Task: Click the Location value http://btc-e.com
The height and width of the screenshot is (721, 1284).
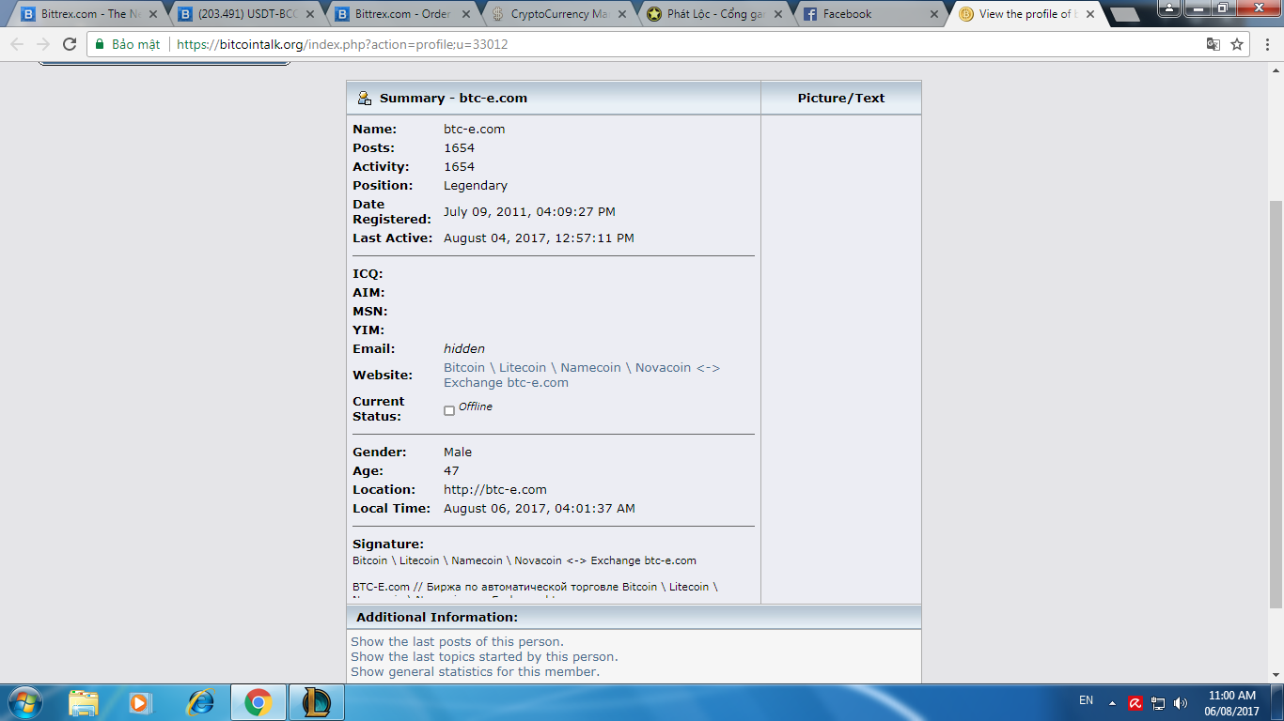Action: [495, 490]
